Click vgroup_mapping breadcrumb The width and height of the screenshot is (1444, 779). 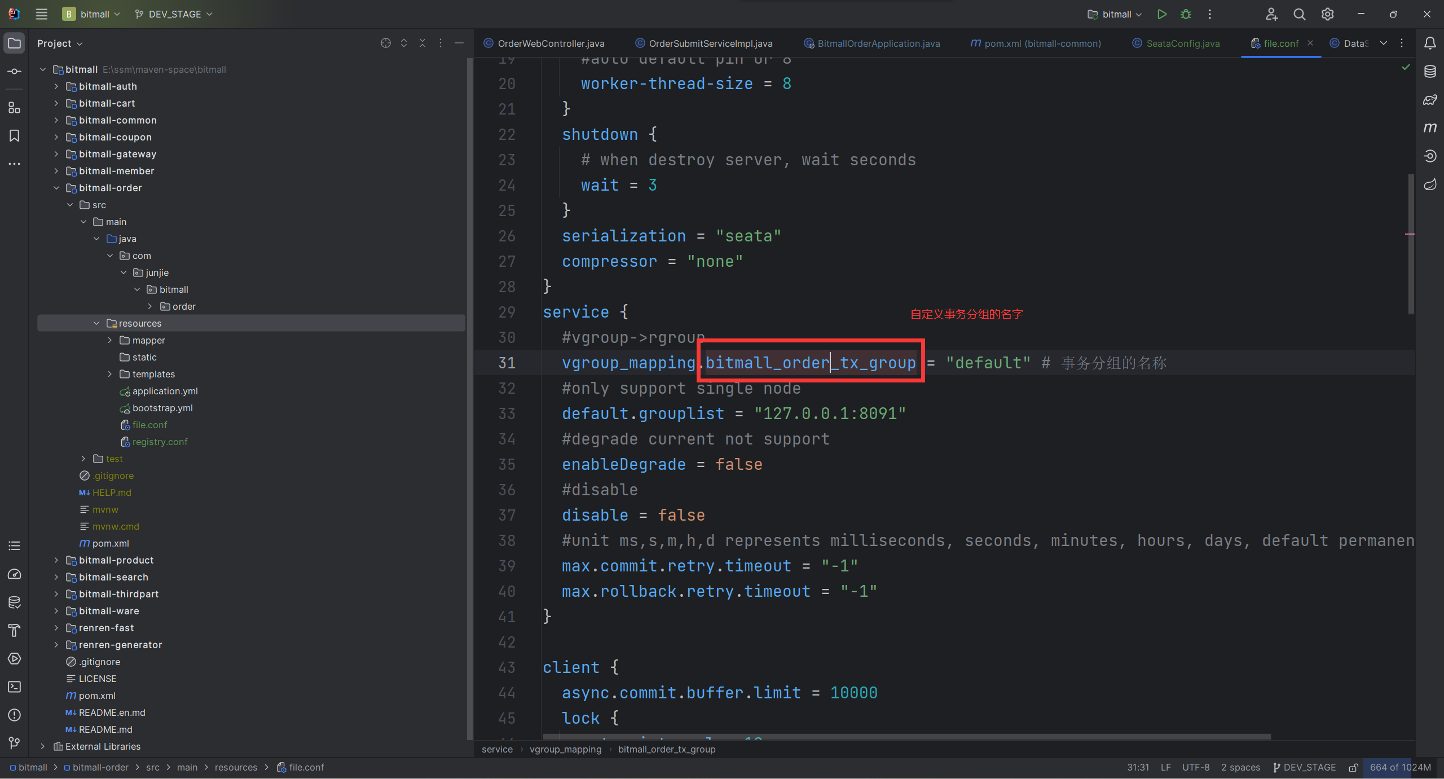coord(565,750)
